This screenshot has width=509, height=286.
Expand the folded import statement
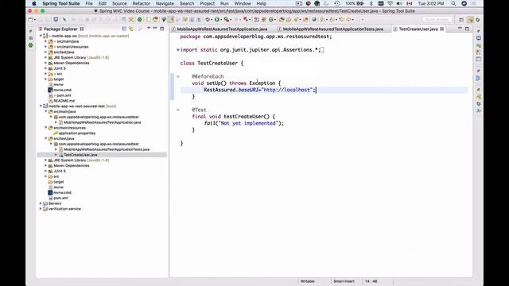click(x=178, y=50)
